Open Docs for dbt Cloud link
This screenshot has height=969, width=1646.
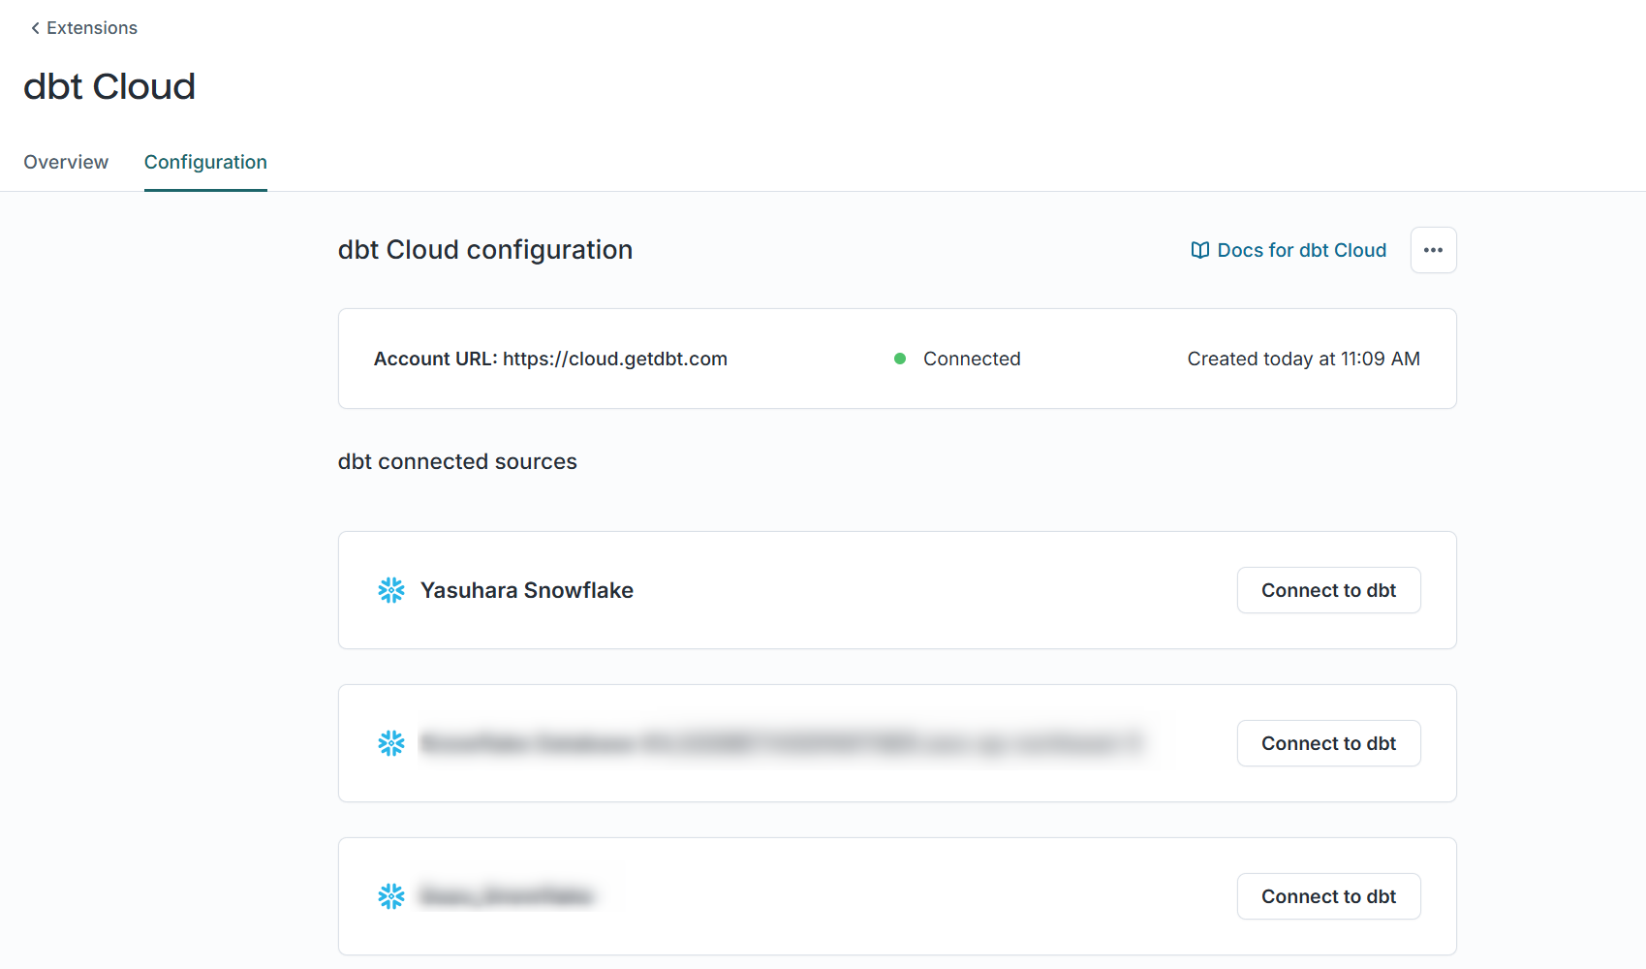pyautogui.click(x=1289, y=250)
